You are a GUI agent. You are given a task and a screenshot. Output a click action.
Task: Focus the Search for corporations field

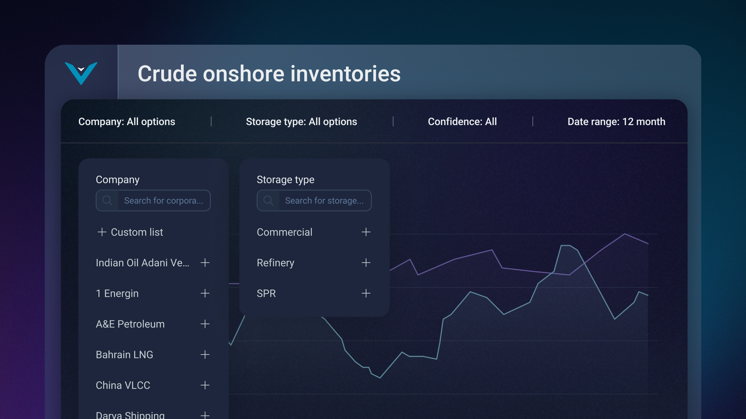pos(164,200)
